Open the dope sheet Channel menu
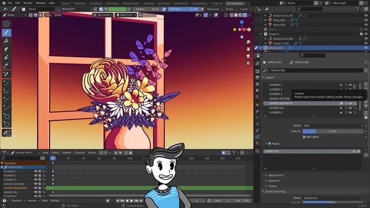 [80, 153]
